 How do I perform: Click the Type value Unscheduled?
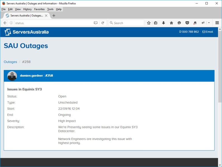click(x=68, y=103)
